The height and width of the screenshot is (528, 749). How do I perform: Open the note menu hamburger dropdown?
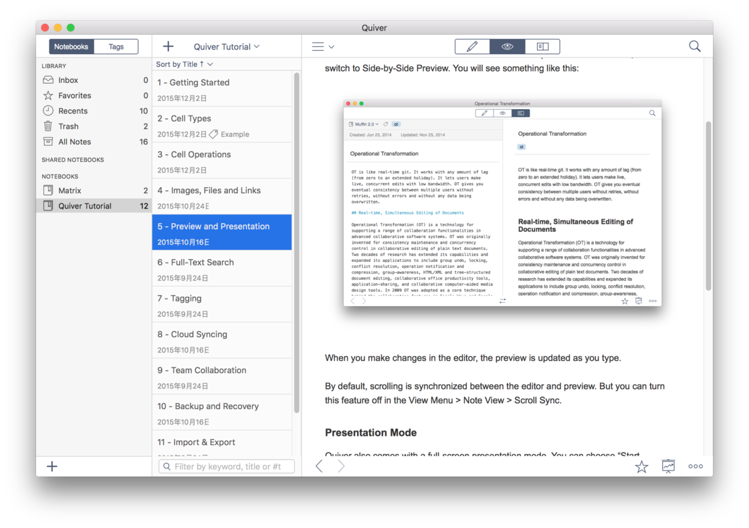pos(323,46)
